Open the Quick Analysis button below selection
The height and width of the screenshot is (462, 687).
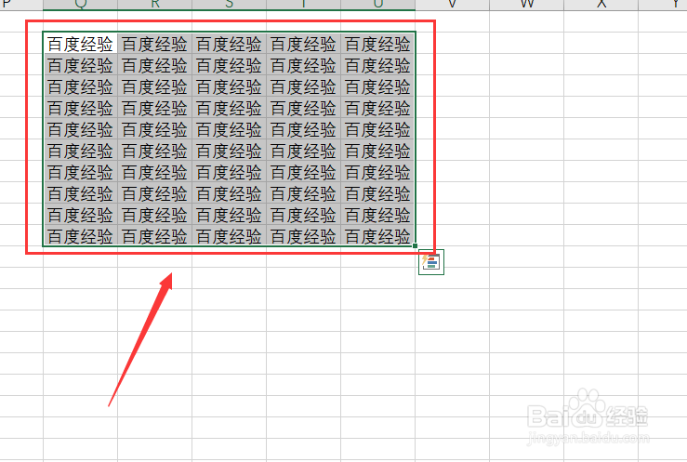pyautogui.click(x=431, y=262)
